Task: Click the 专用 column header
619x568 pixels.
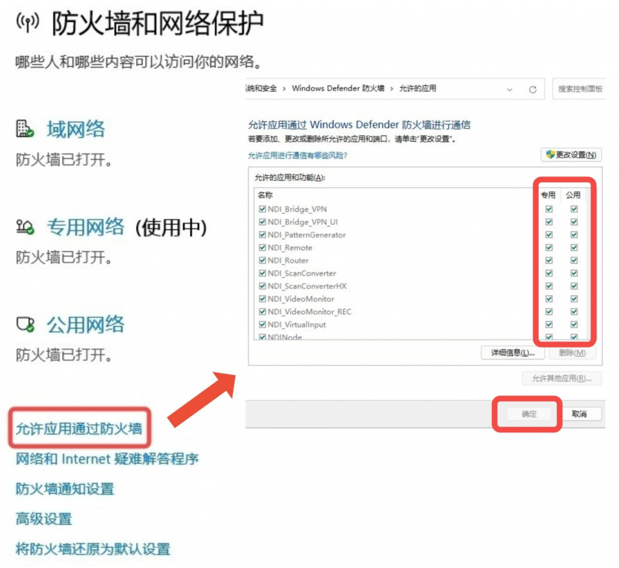Action: click(x=548, y=195)
